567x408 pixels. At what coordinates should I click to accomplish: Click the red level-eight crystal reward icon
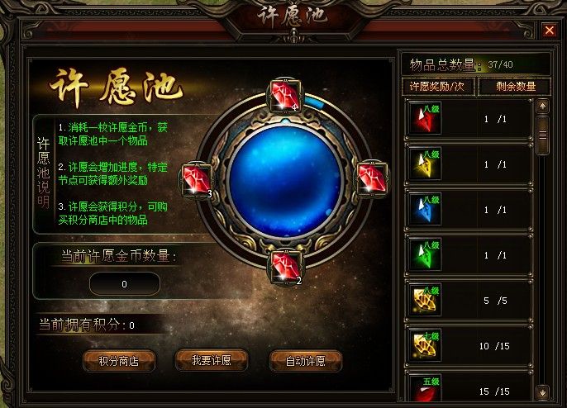coord(425,118)
